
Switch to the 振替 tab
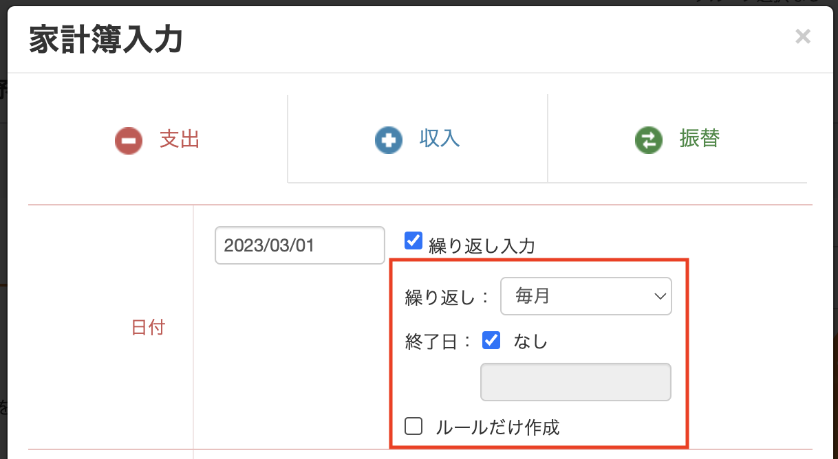pyautogui.click(x=678, y=139)
